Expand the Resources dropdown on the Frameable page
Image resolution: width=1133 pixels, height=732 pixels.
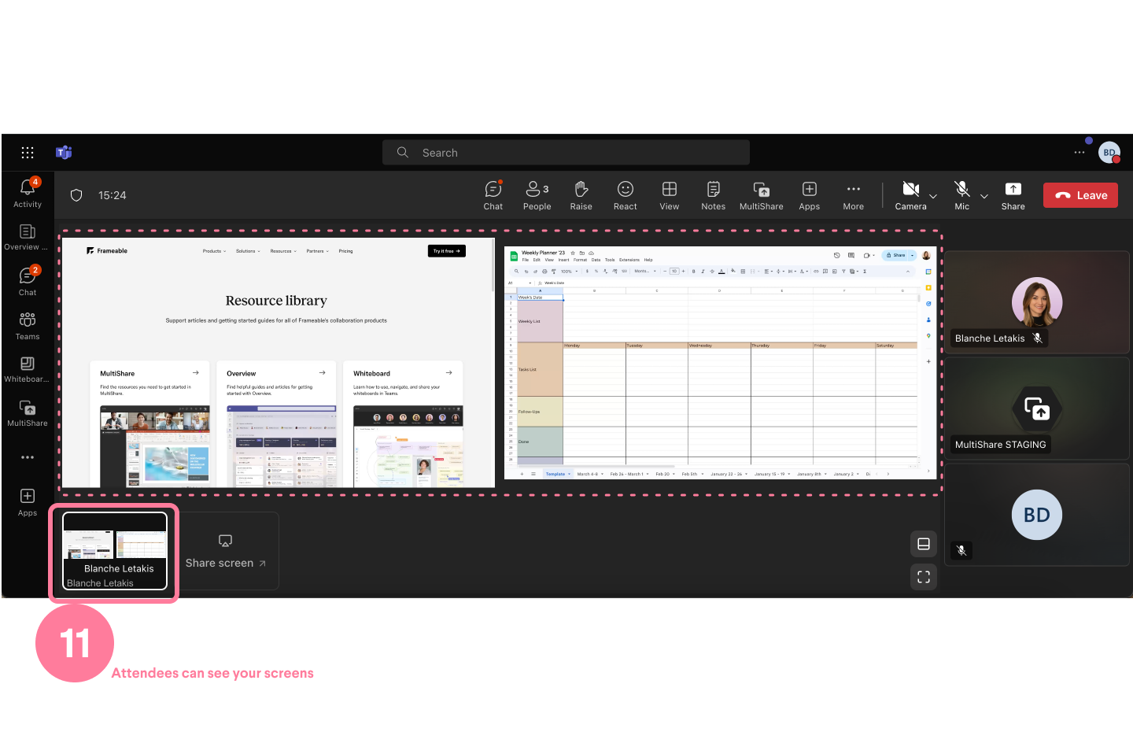283,250
